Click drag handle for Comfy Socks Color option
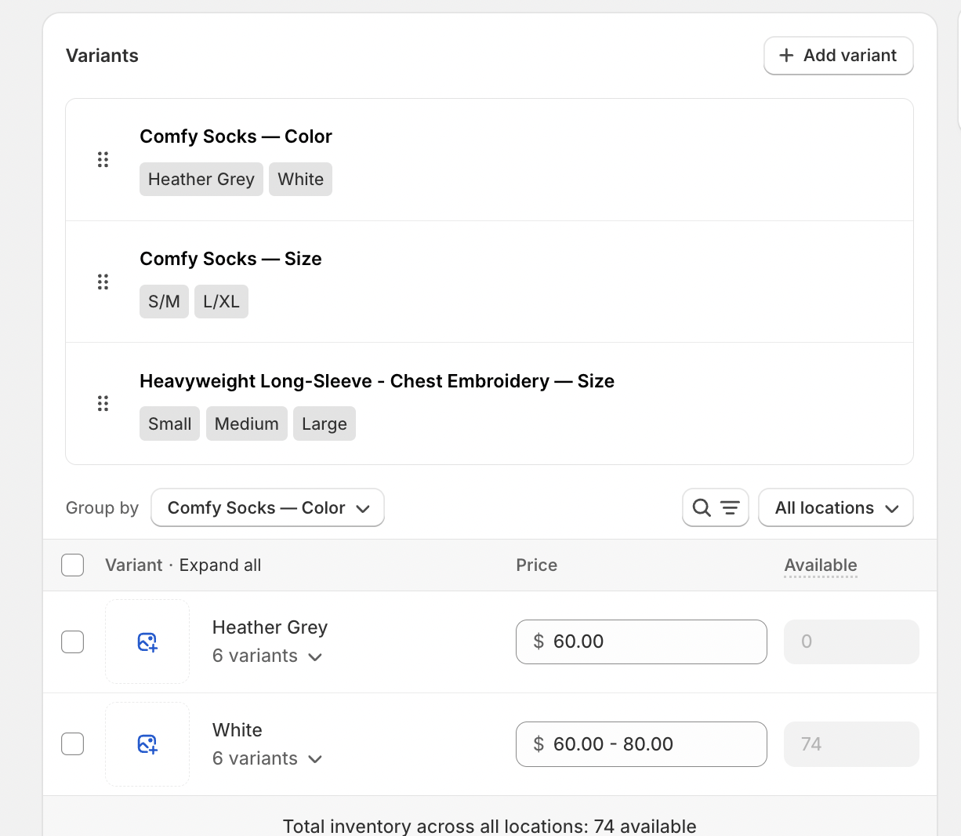961x836 pixels. coord(103,160)
